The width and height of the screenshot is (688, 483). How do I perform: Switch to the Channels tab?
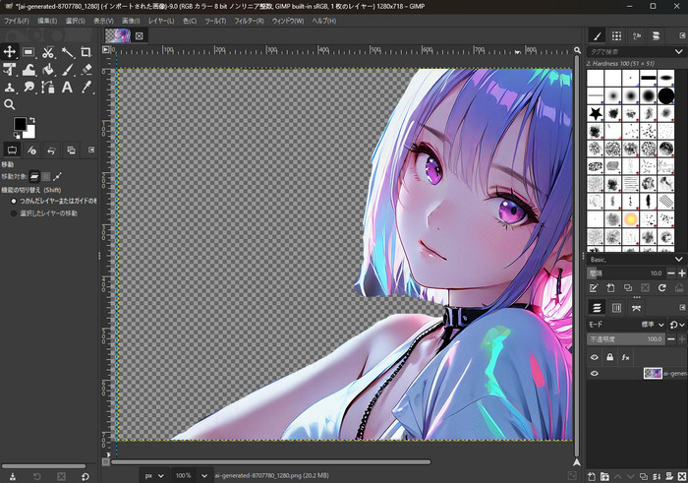(616, 308)
